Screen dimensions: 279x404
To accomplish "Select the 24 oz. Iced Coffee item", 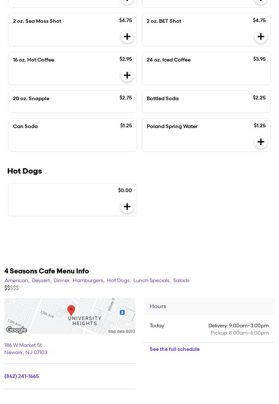I will (x=206, y=68).
